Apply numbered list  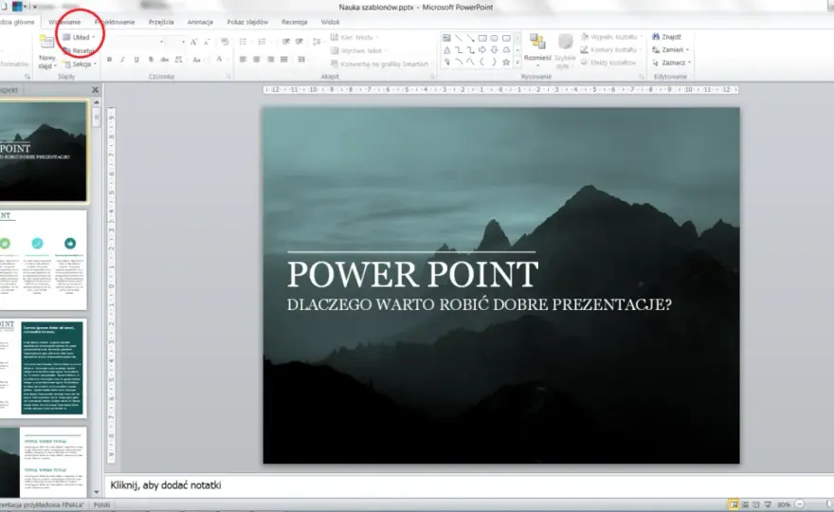click(262, 42)
